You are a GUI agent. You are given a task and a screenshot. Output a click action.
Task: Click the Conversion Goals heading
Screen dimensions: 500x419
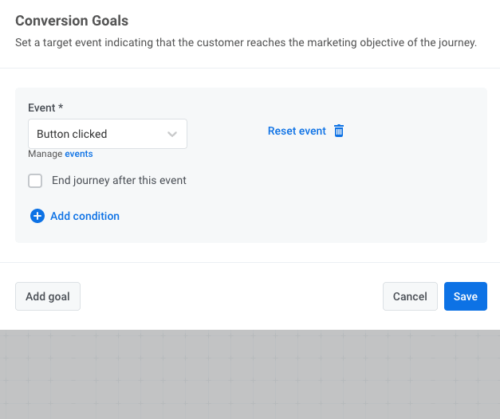72,21
